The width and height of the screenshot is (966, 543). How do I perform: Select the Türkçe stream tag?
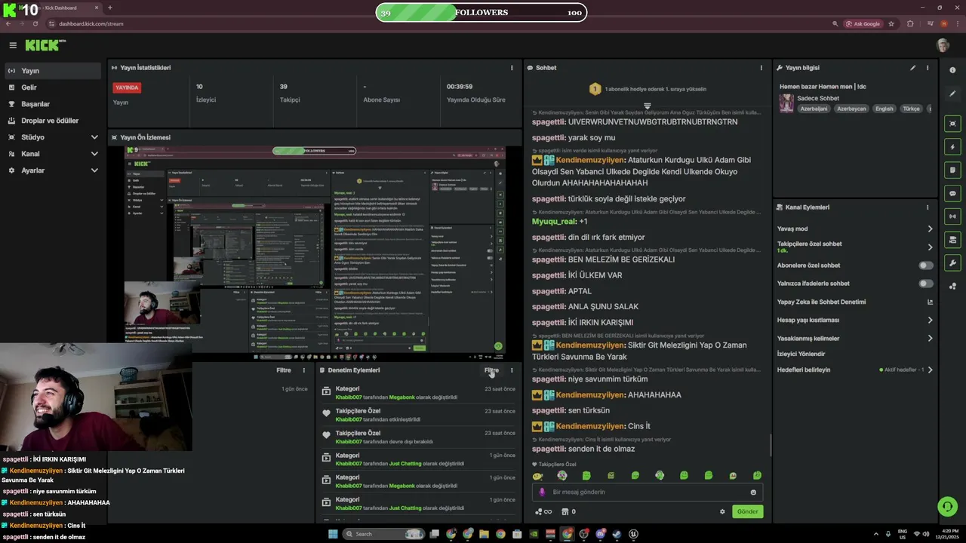[x=912, y=109]
